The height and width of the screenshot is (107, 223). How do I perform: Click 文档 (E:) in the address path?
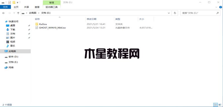46,13
